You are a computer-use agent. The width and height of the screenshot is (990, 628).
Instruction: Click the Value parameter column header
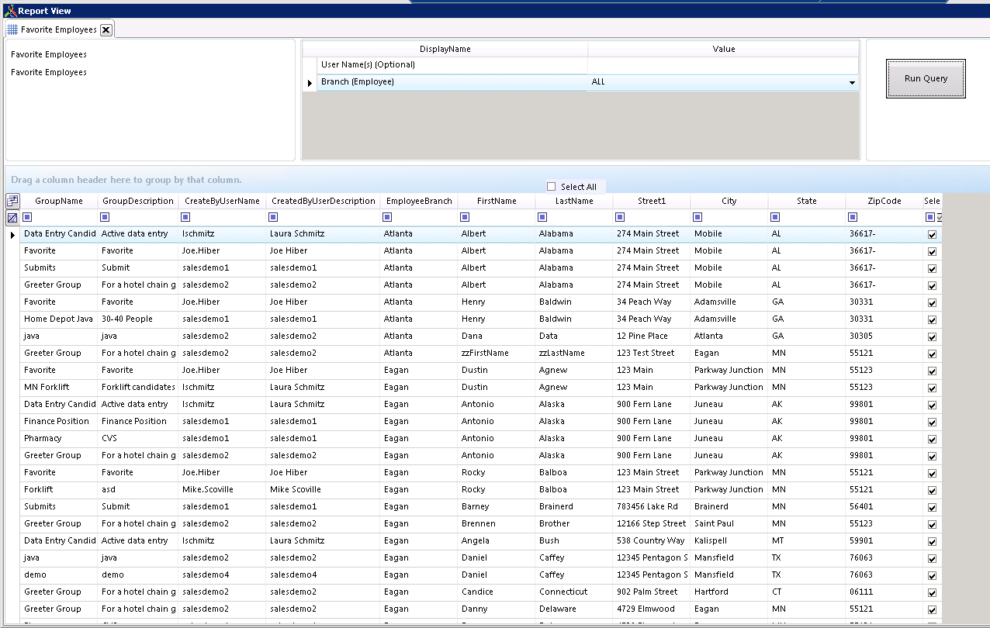[723, 49]
